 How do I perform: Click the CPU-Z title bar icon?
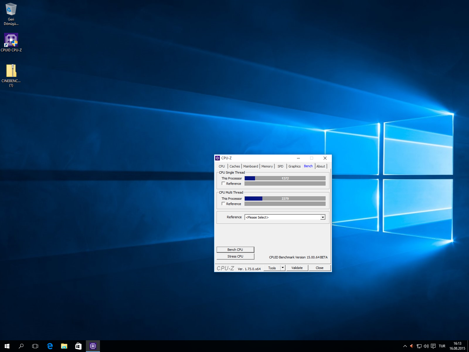[x=217, y=158]
